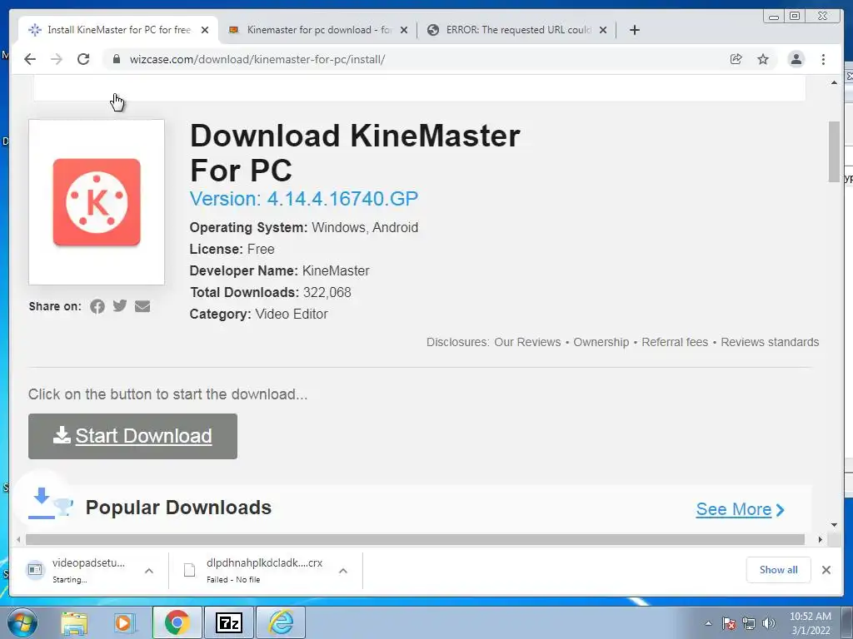Close the downloads bar
This screenshot has width=853, height=639.
click(826, 569)
